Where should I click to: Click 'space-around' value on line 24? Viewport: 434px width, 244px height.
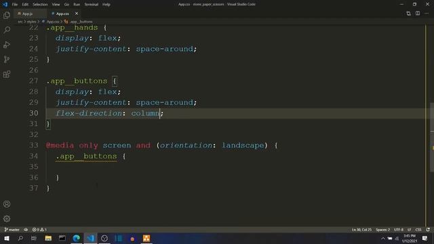(x=164, y=49)
